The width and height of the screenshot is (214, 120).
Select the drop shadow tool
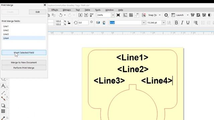pos(3,105)
